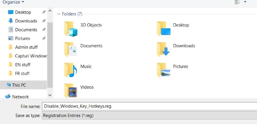Click the Capturi Windows folder icon
This screenshot has height=124, width=257.
[x=10, y=56]
